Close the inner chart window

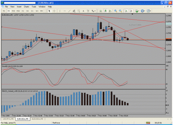click(171, 7)
